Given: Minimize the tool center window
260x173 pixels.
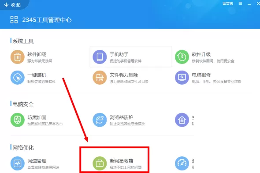Looking at the screenshot, I should (x=249, y=4).
